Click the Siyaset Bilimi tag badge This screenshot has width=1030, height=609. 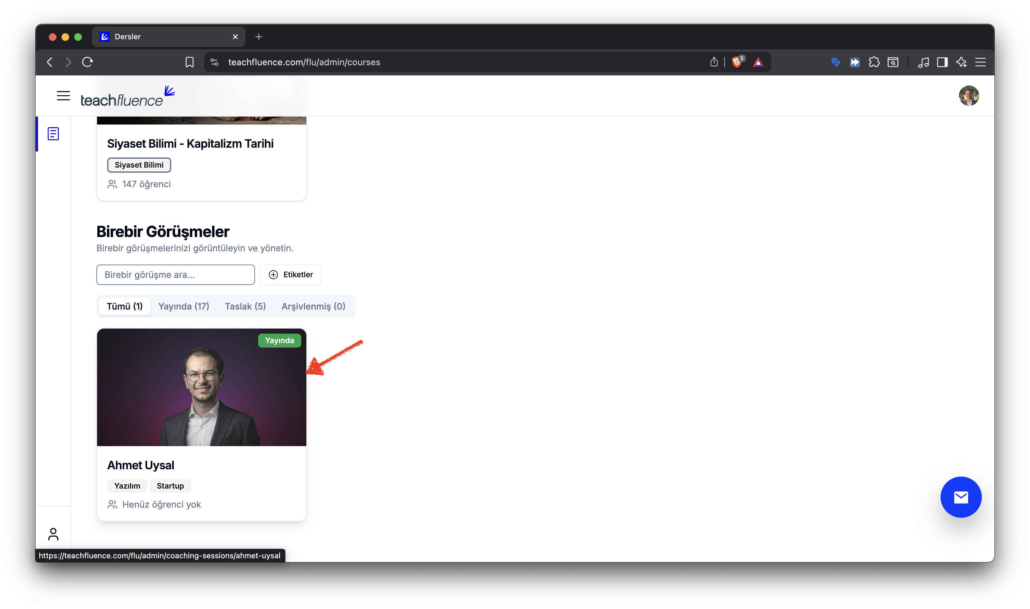click(x=139, y=165)
